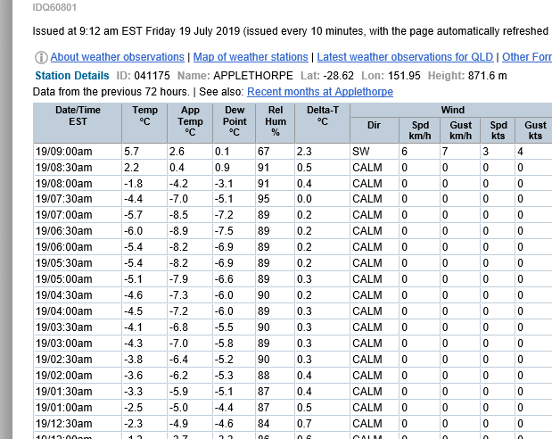Click the Temp °C column header
The image size is (552, 439).
coord(144,122)
